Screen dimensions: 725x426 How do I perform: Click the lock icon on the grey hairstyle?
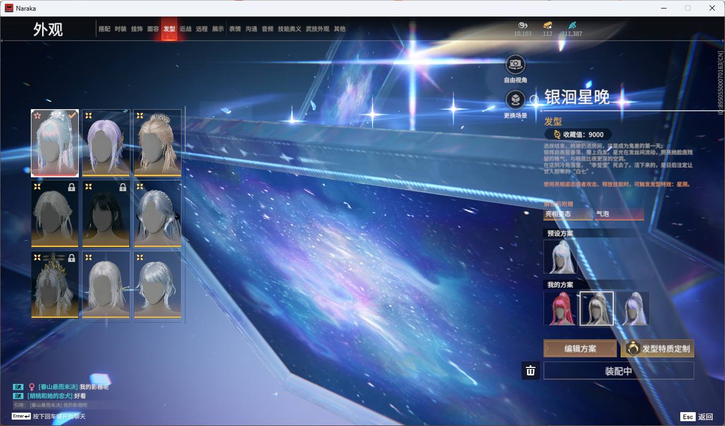[71, 187]
